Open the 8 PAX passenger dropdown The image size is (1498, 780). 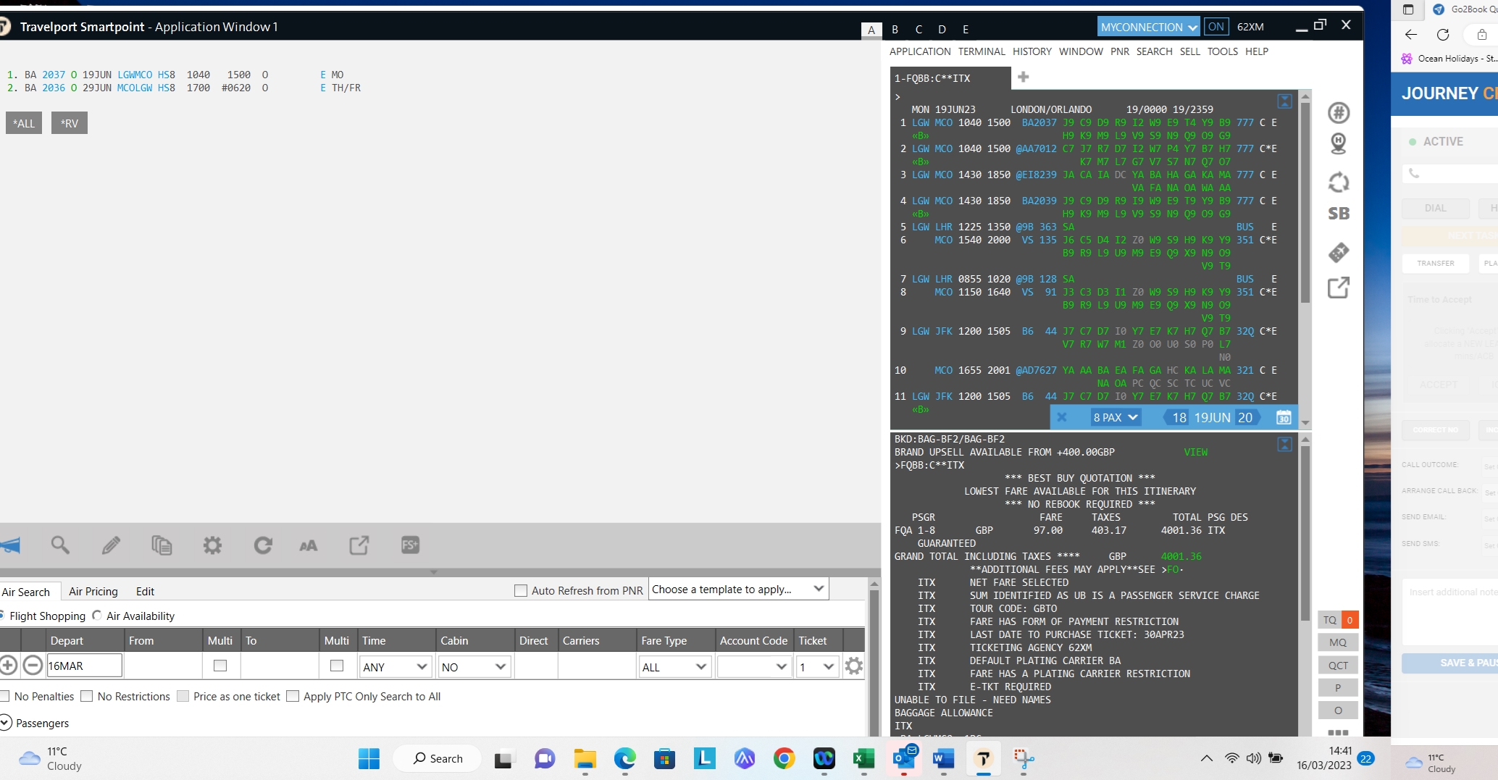tap(1115, 418)
